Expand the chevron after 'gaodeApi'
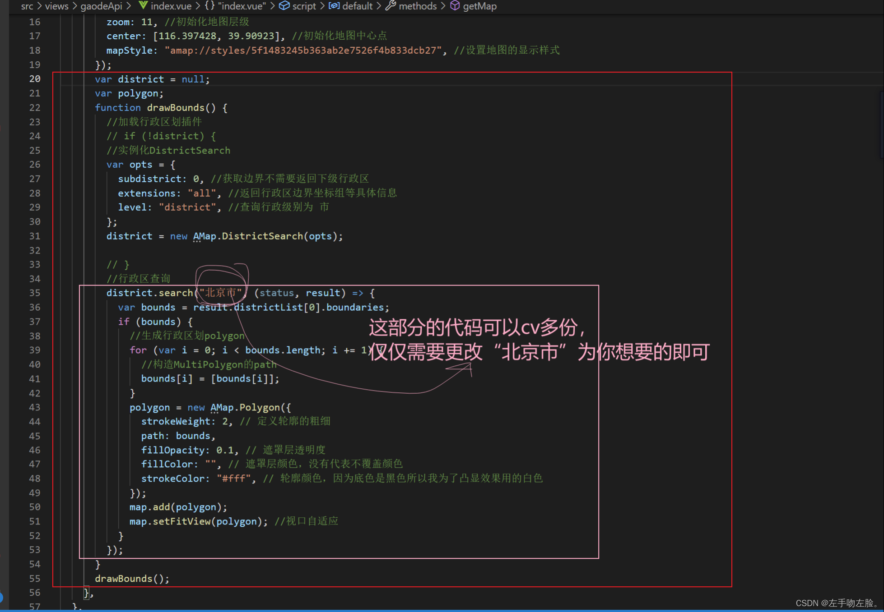884x612 pixels. point(129,6)
